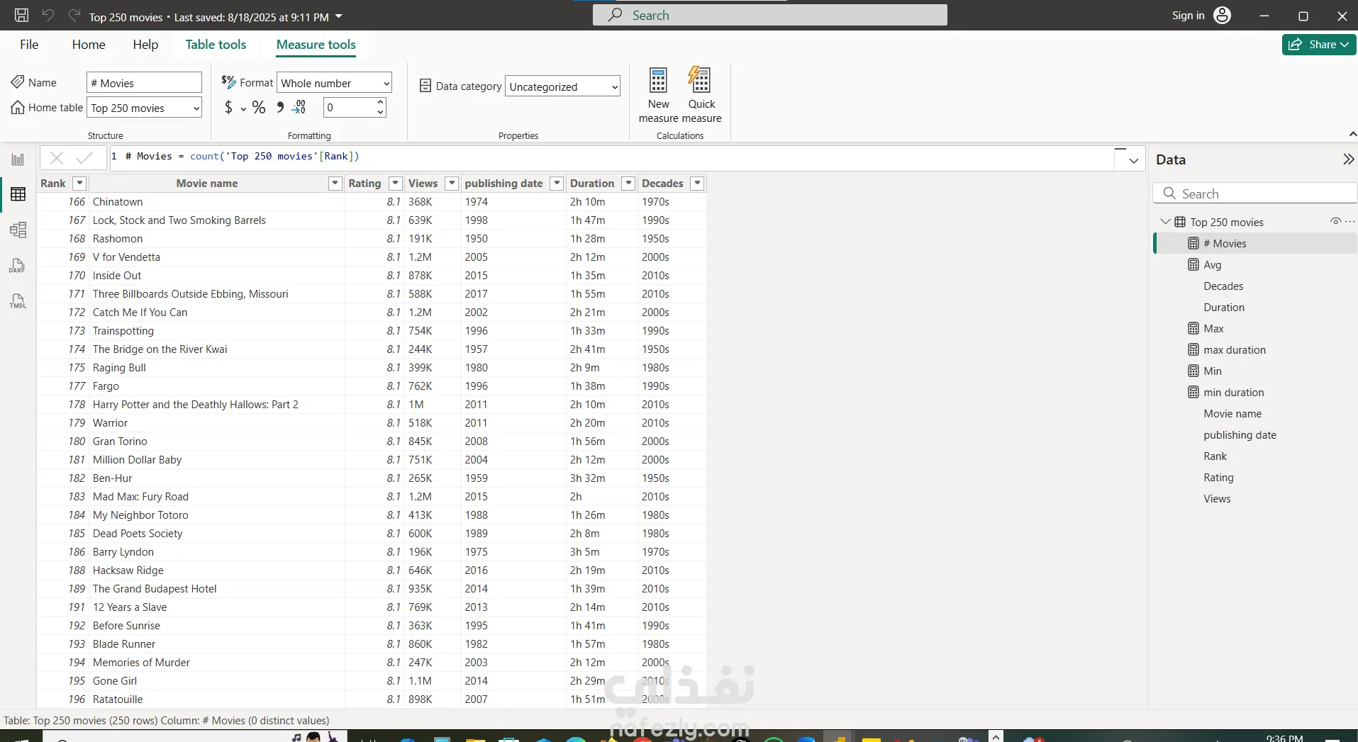Select the Rating field in Data pane
Screen dimensions: 1358x742
point(1218,478)
